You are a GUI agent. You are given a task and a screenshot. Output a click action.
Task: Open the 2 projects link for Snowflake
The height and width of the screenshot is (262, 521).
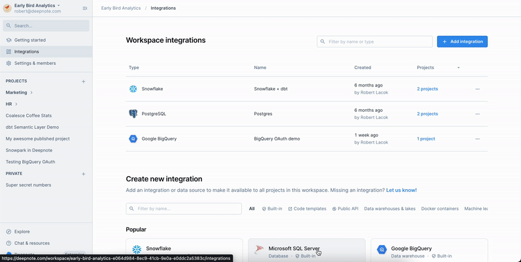click(x=427, y=89)
